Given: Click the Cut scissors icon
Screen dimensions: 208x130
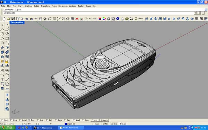Looking at the screenshot, I should click(x=22, y=19).
